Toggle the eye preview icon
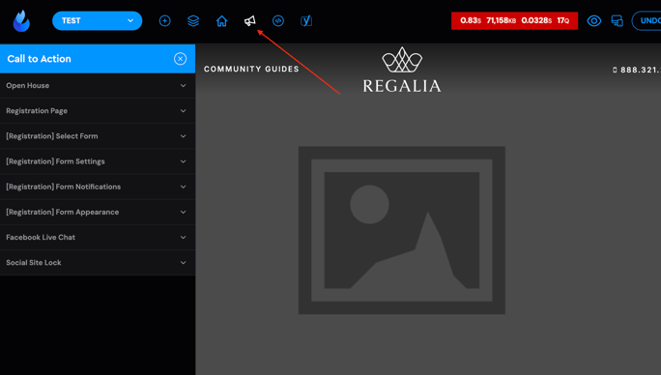The image size is (661, 375). pos(594,20)
